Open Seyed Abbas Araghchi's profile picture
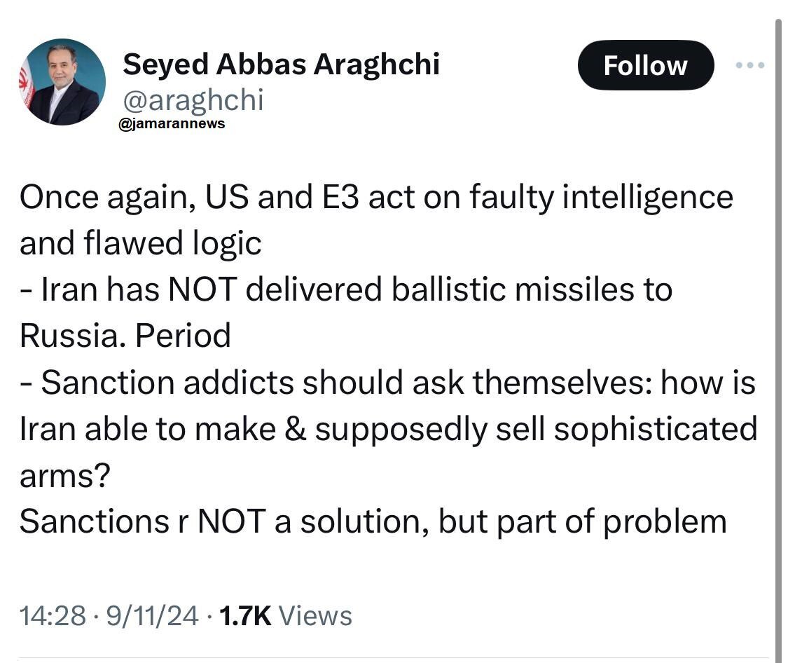The image size is (788, 663). (62, 82)
